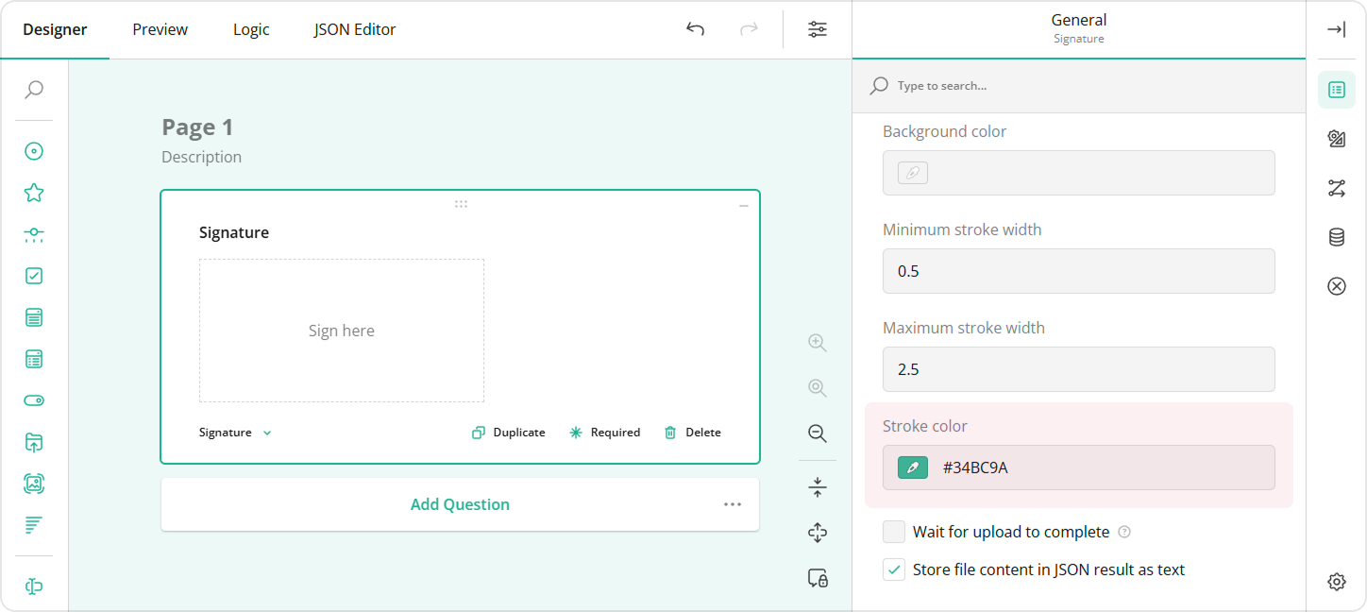Open the Stroke color picker swatch
This screenshot has height=612, width=1367.
pos(910,467)
